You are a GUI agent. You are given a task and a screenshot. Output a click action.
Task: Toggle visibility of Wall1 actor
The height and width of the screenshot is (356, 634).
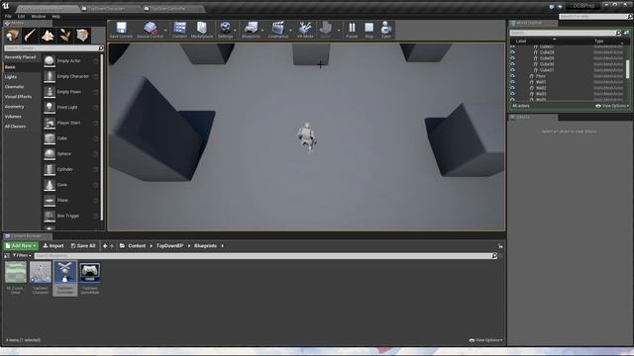(x=512, y=82)
